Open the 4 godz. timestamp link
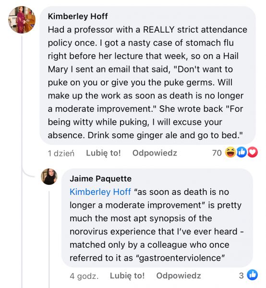The height and width of the screenshot is (288, 266). 84,276
